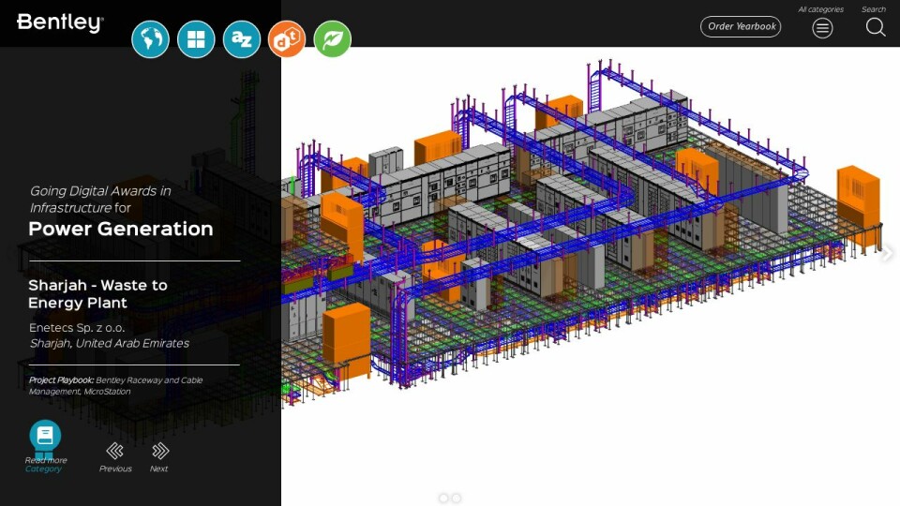Select the first slide indicator dot
The width and height of the screenshot is (900, 506).
(443, 498)
